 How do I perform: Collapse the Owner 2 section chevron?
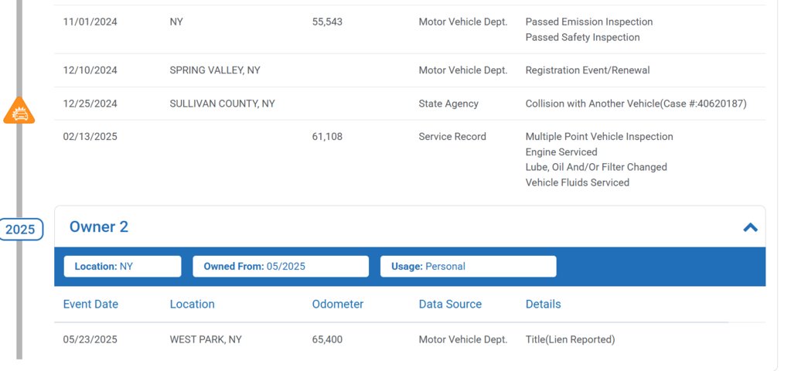coord(749,227)
